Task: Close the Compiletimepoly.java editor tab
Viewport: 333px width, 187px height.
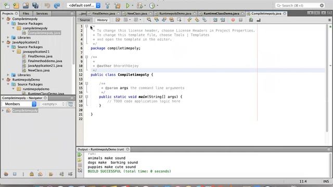Action: (285, 14)
